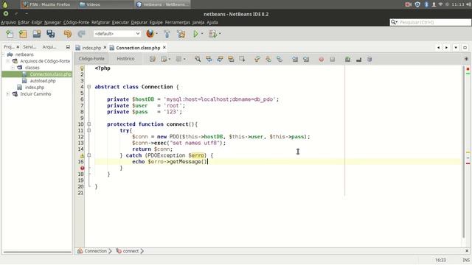Open the Ferramentas menu
Image resolution: width=472 pixels, height=265 pixels.
pos(178,22)
